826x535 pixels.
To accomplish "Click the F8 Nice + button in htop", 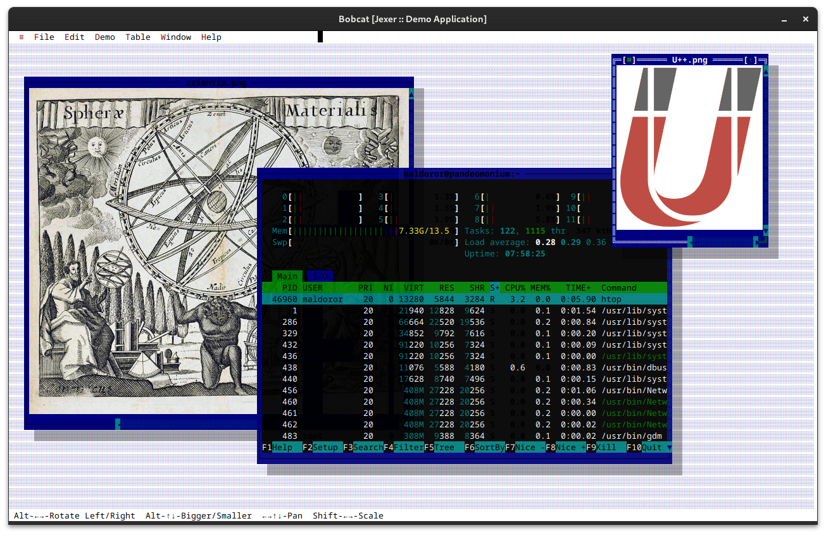I will pyautogui.click(x=566, y=448).
